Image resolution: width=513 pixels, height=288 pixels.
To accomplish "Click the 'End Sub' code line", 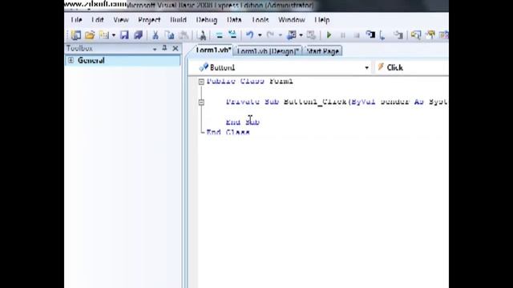I will [x=243, y=122].
